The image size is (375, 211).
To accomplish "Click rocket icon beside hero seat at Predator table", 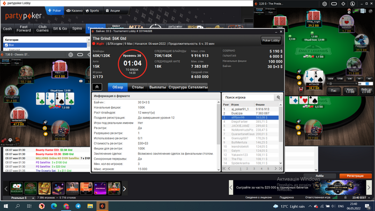I will 299,71.
